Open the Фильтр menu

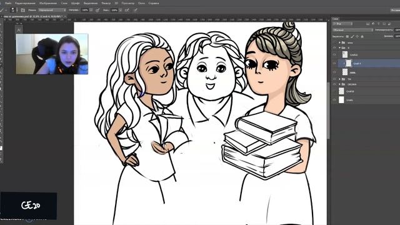106,3
